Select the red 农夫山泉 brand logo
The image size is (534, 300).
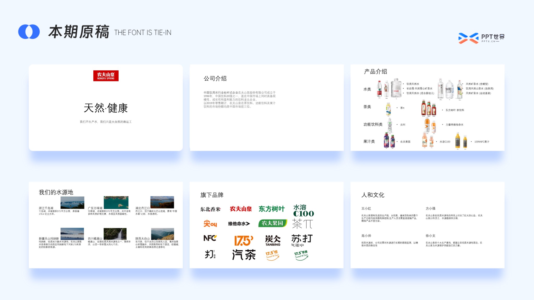pyautogui.click(x=241, y=209)
